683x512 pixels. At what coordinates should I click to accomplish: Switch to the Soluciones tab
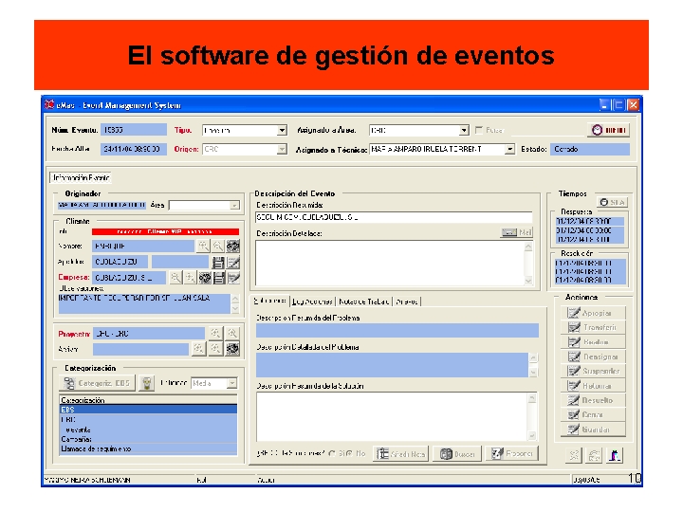[270, 301]
